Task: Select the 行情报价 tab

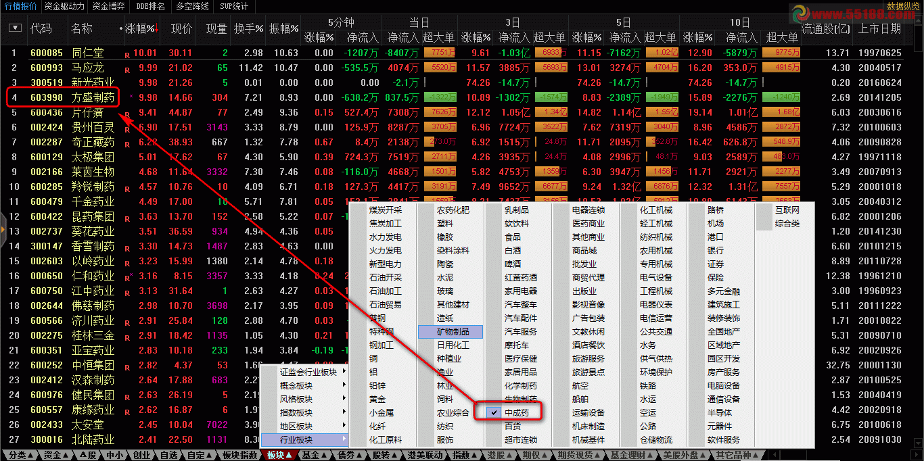Action: click(21, 6)
